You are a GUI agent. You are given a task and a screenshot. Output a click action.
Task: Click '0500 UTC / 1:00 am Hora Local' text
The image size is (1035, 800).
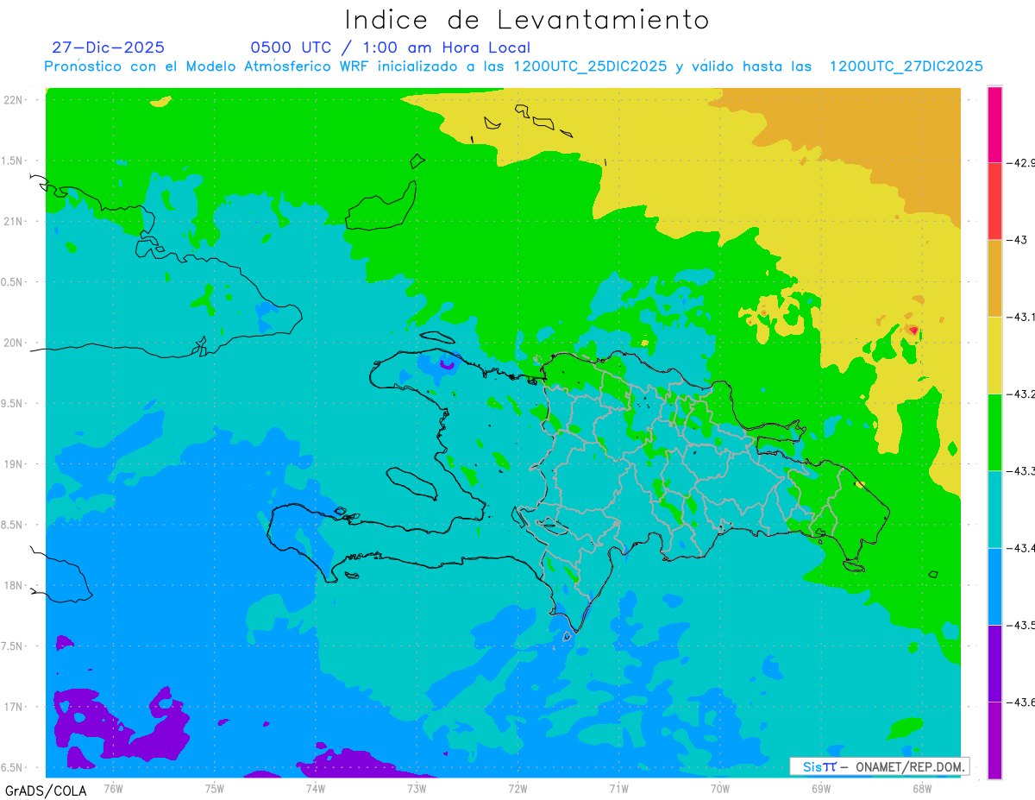(x=390, y=47)
